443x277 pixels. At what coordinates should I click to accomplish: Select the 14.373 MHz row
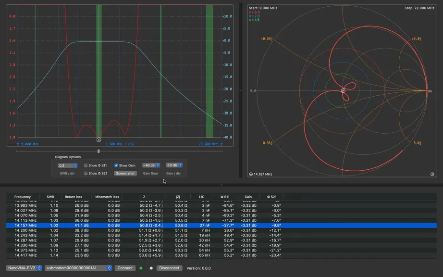click(x=221, y=250)
